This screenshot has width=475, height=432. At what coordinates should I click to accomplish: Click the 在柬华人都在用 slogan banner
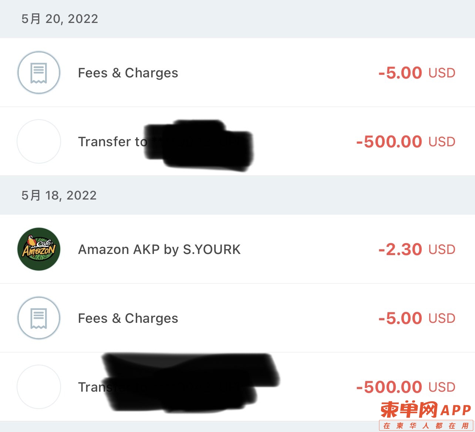tap(426, 426)
